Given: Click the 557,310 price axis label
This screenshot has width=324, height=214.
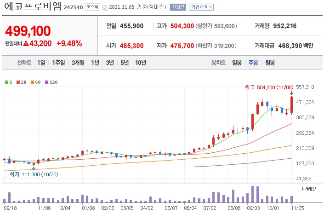Looking at the screenshot, I should coord(305,87).
